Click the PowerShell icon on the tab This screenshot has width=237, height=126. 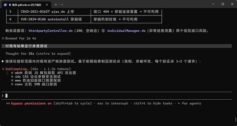tap(5, 5)
